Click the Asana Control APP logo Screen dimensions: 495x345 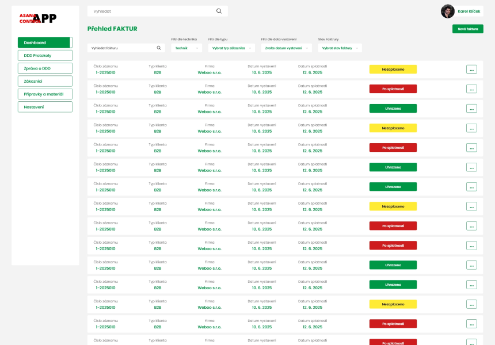pyautogui.click(x=38, y=18)
